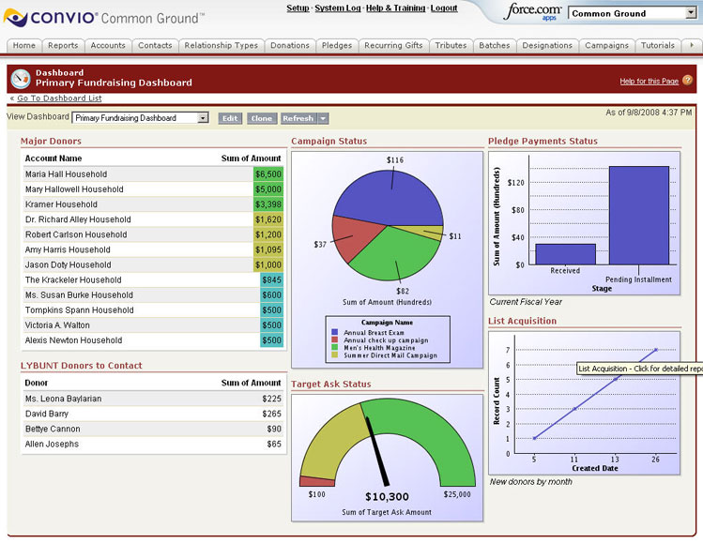This screenshot has height=543, width=703.
Task: Click the force.com apps logo
Action: click(x=533, y=12)
